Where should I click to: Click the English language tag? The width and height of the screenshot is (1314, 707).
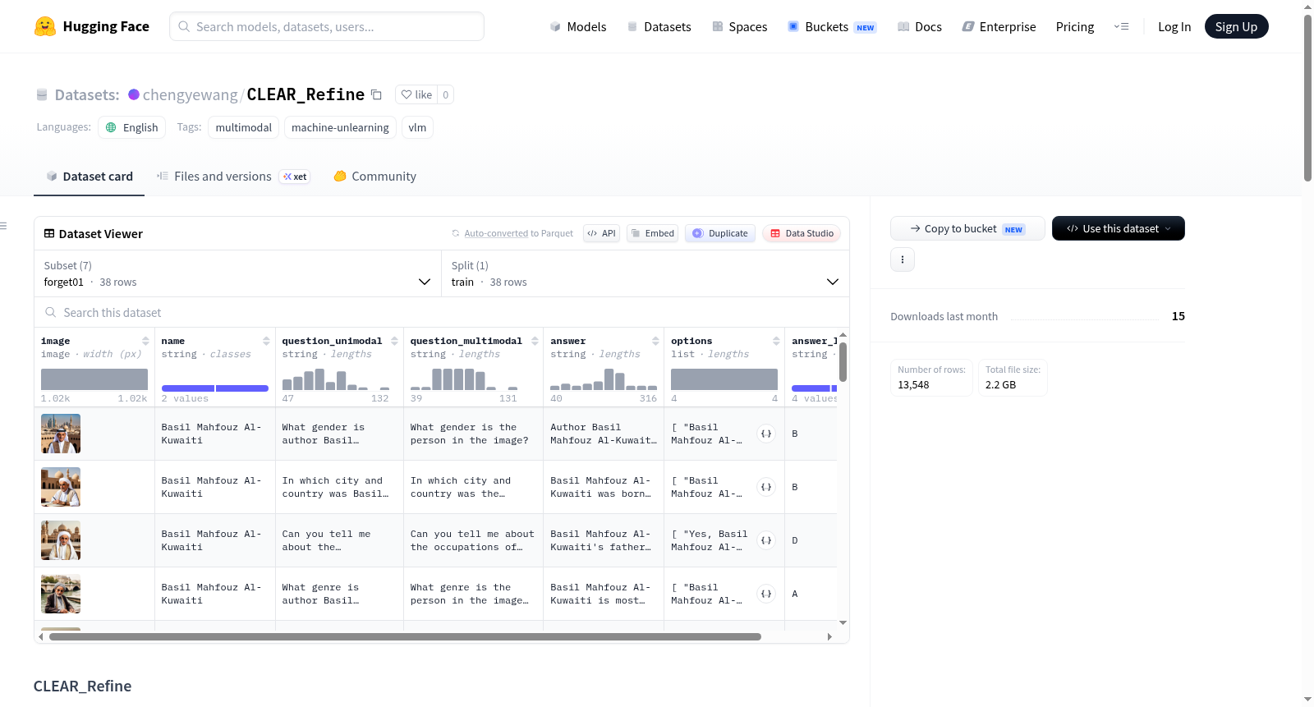point(131,127)
